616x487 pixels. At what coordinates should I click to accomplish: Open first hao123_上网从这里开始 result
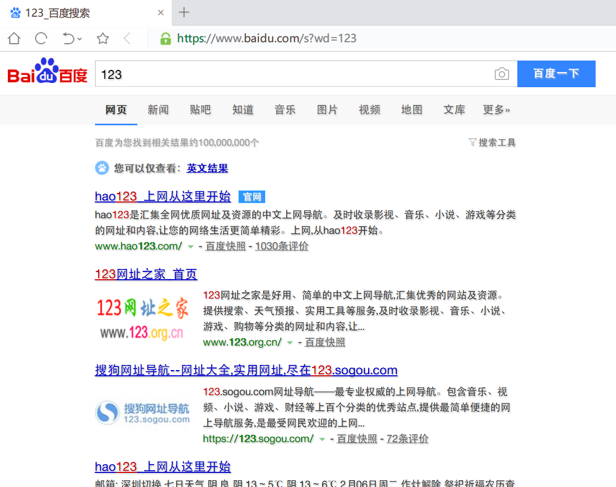tap(163, 196)
